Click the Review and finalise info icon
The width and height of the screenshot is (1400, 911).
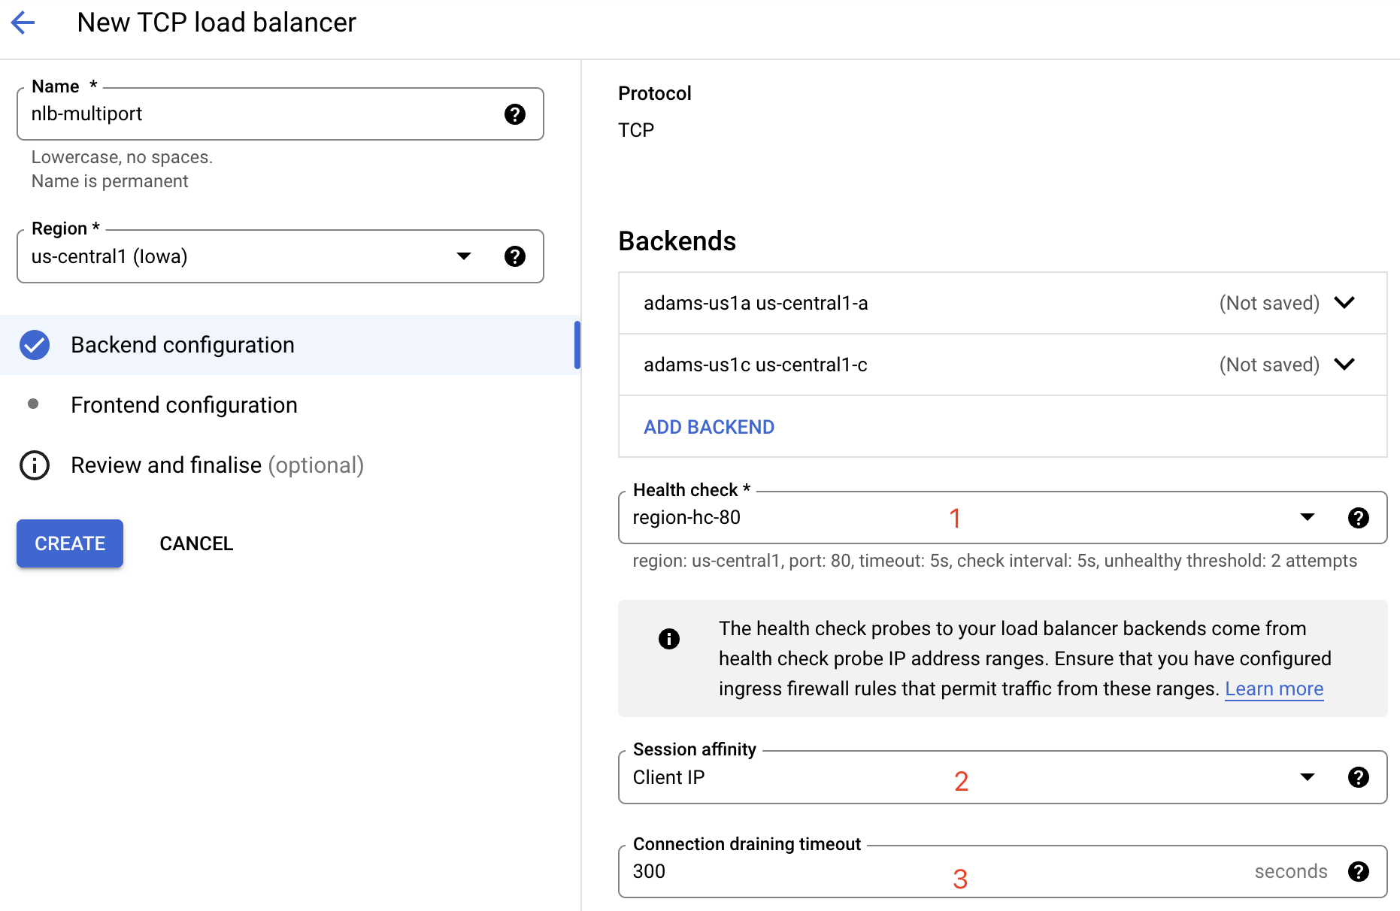coord(35,465)
